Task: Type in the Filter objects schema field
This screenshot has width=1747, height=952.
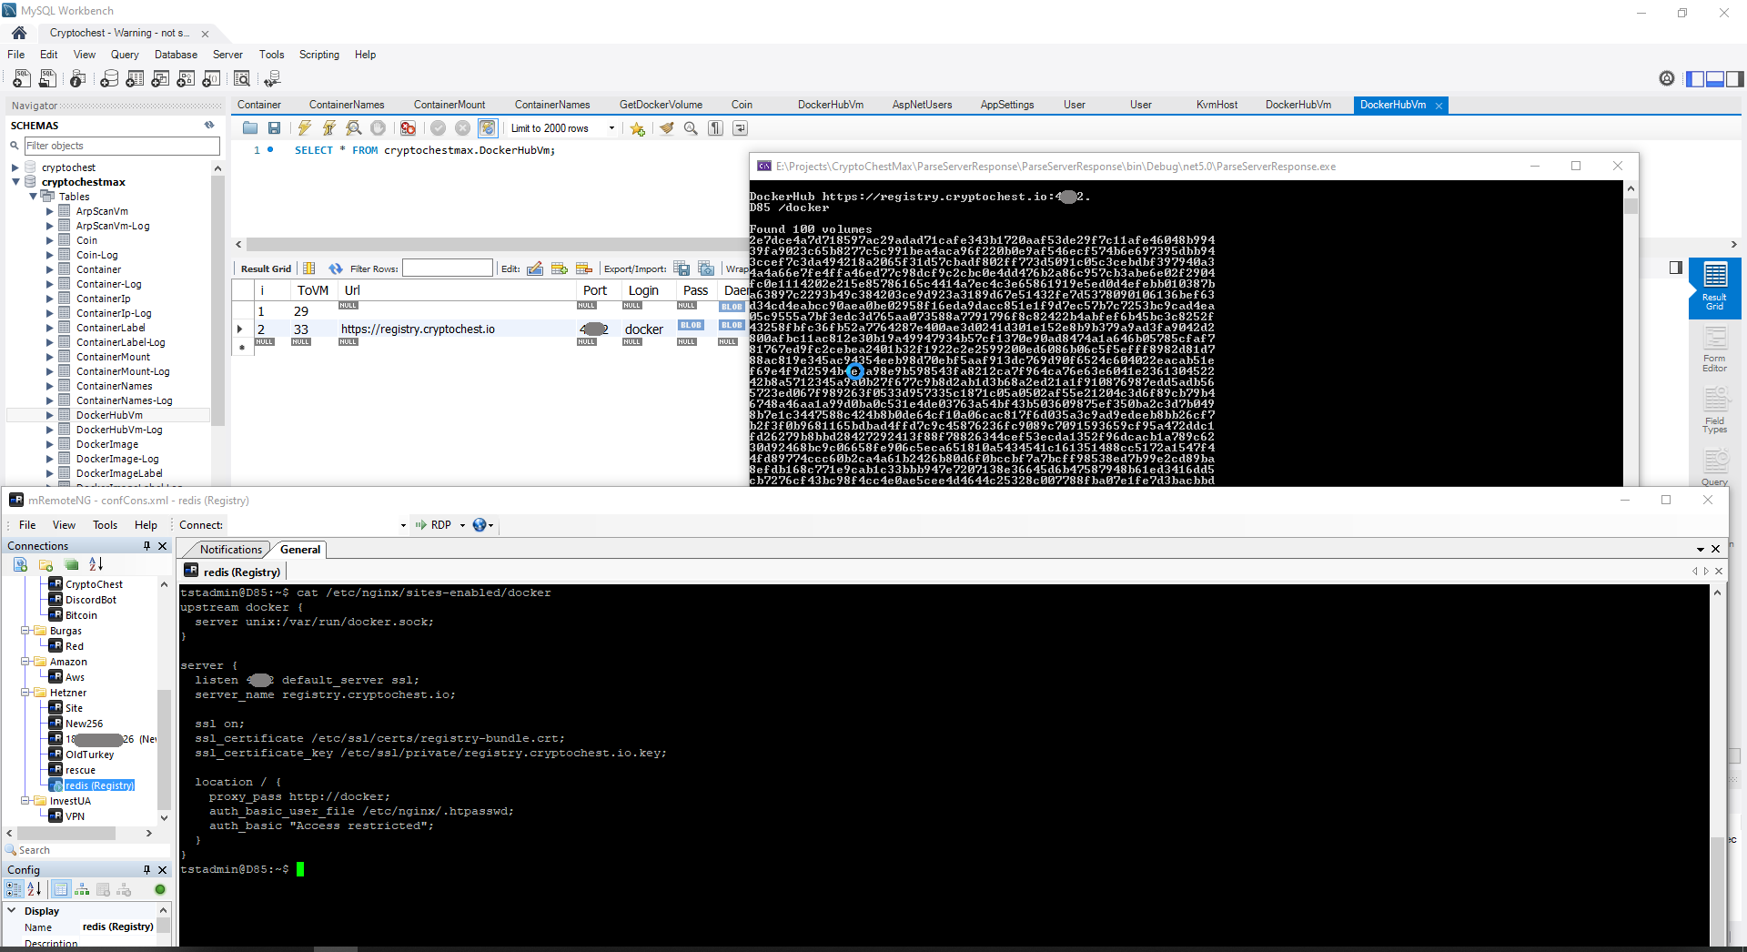Action: pyautogui.click(x=122, y=146)
